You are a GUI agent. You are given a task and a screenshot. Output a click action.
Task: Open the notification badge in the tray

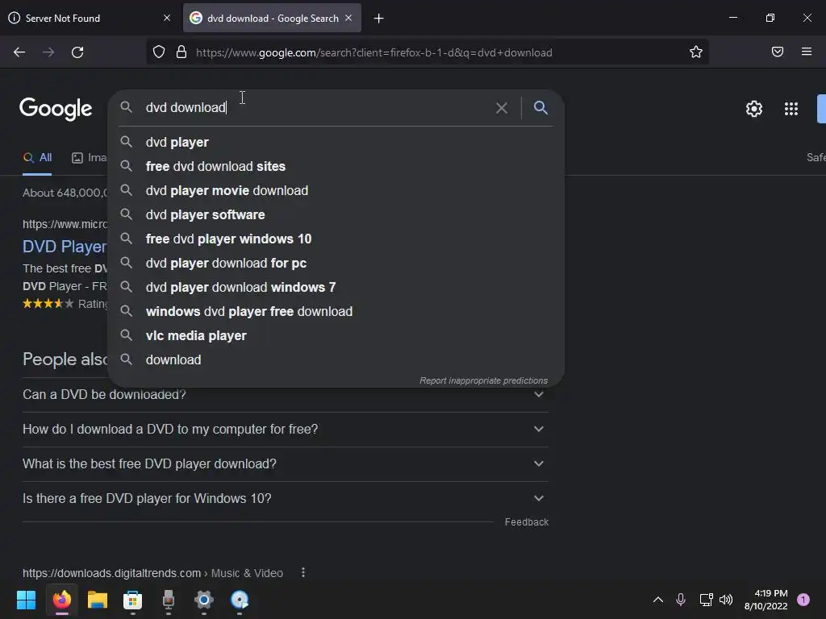click(803, 600)
